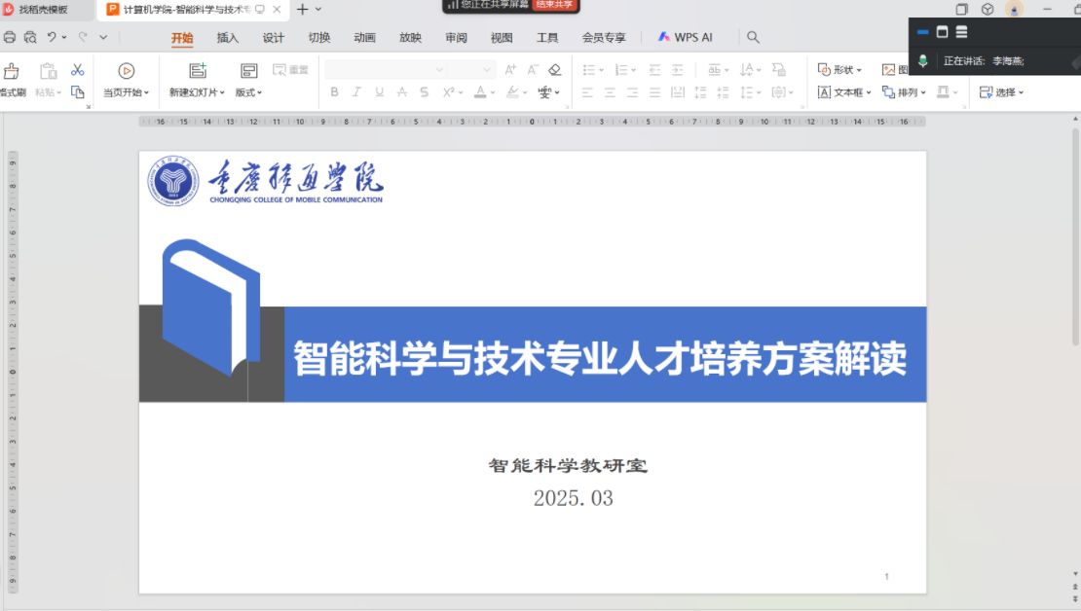Click the Clear Formatting eraser icon
The height and width of the screenshot is (611, 1081).
[x=555, y=70]
